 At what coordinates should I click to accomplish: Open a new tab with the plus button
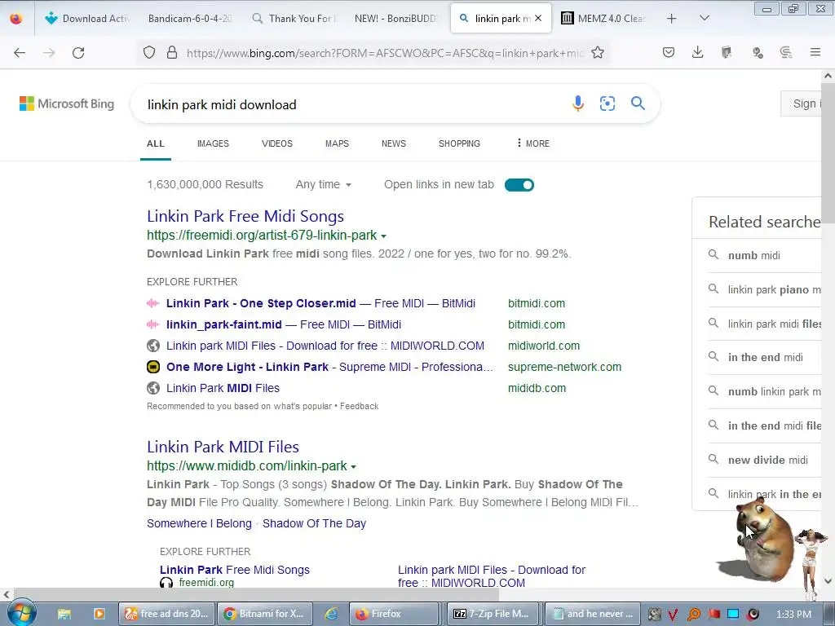[x=672, y=19]
